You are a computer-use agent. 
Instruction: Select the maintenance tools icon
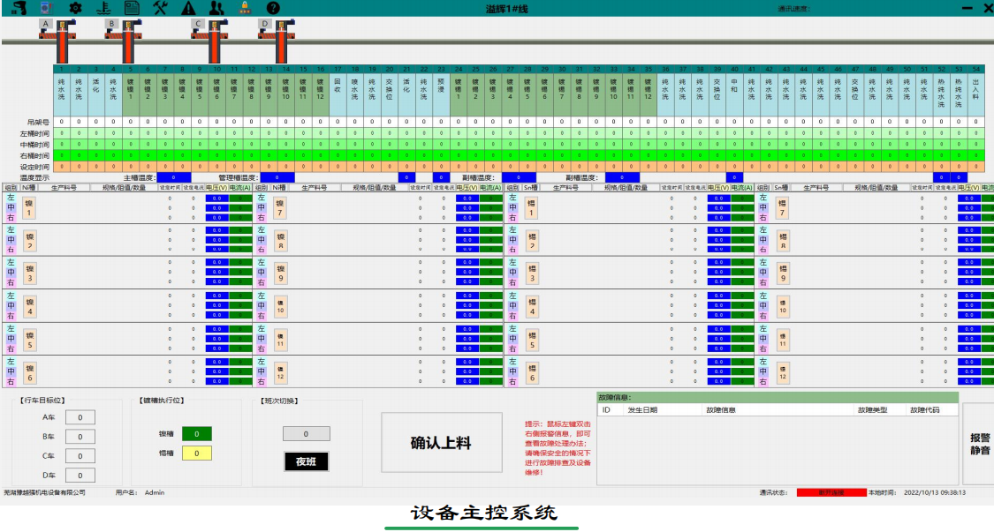coord(161,8)
